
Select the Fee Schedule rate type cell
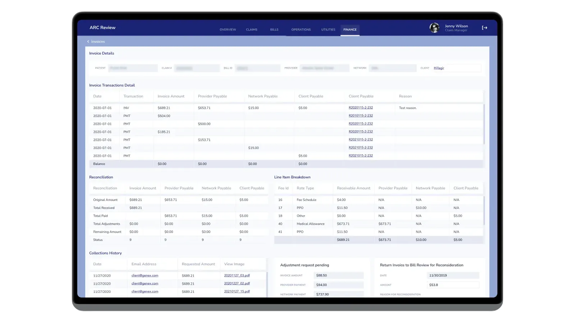[x=307, y=200]
